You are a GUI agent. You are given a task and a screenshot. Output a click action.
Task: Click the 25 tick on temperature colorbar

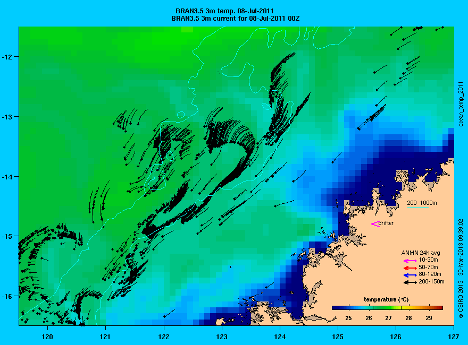[x=348, y=318]
